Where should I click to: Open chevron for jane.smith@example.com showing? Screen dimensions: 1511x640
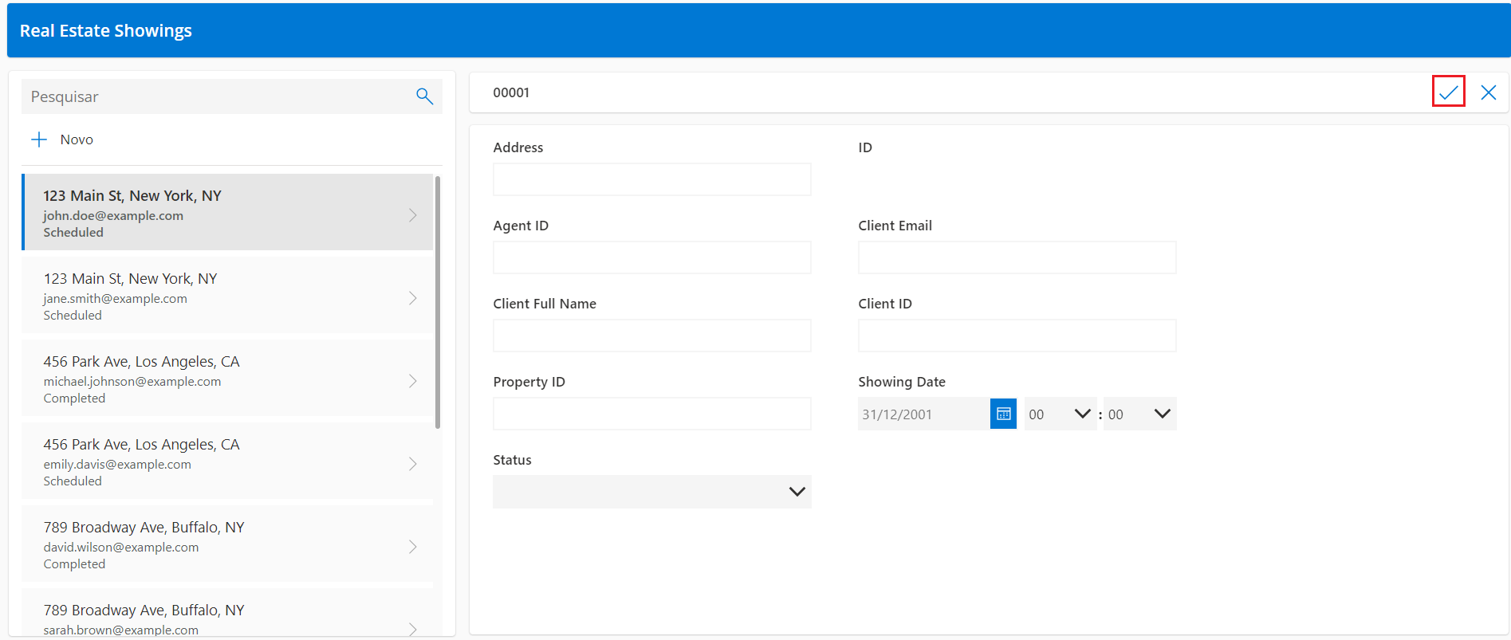(x=413, y=298)
